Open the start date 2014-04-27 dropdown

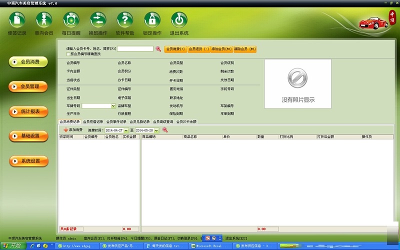point(127,130)
